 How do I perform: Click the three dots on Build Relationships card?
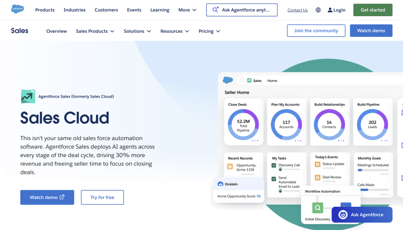click(341, 141)
